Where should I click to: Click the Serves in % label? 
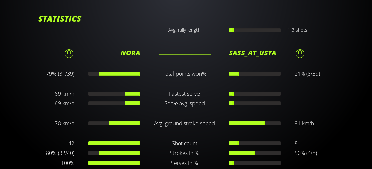(x=184, y=163)
